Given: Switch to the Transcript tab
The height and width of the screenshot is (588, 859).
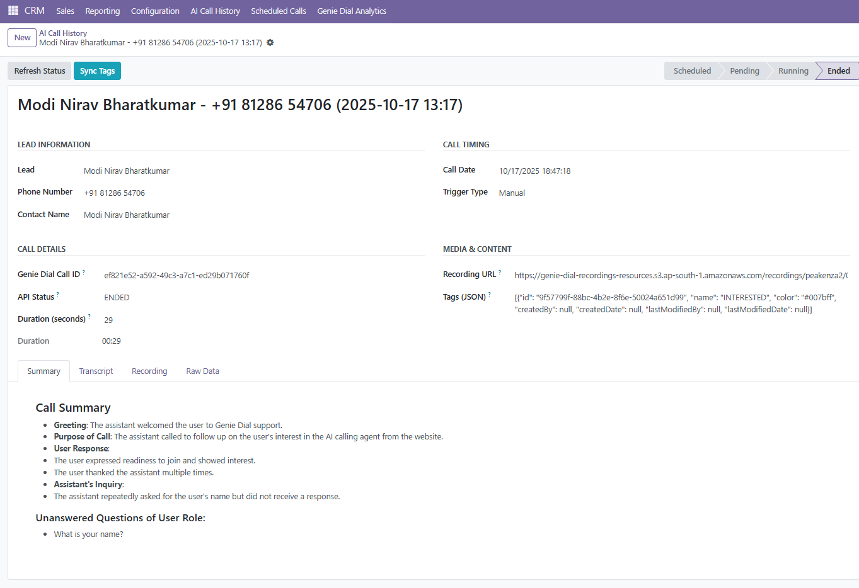Looking at the screenshot, I should click(96, 371).
